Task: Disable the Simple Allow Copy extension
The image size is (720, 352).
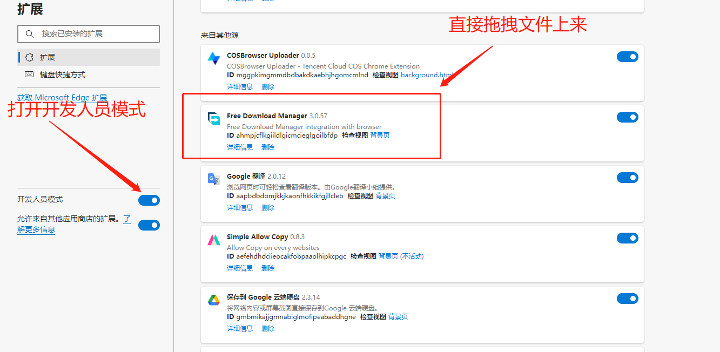Action: [627, 238]
